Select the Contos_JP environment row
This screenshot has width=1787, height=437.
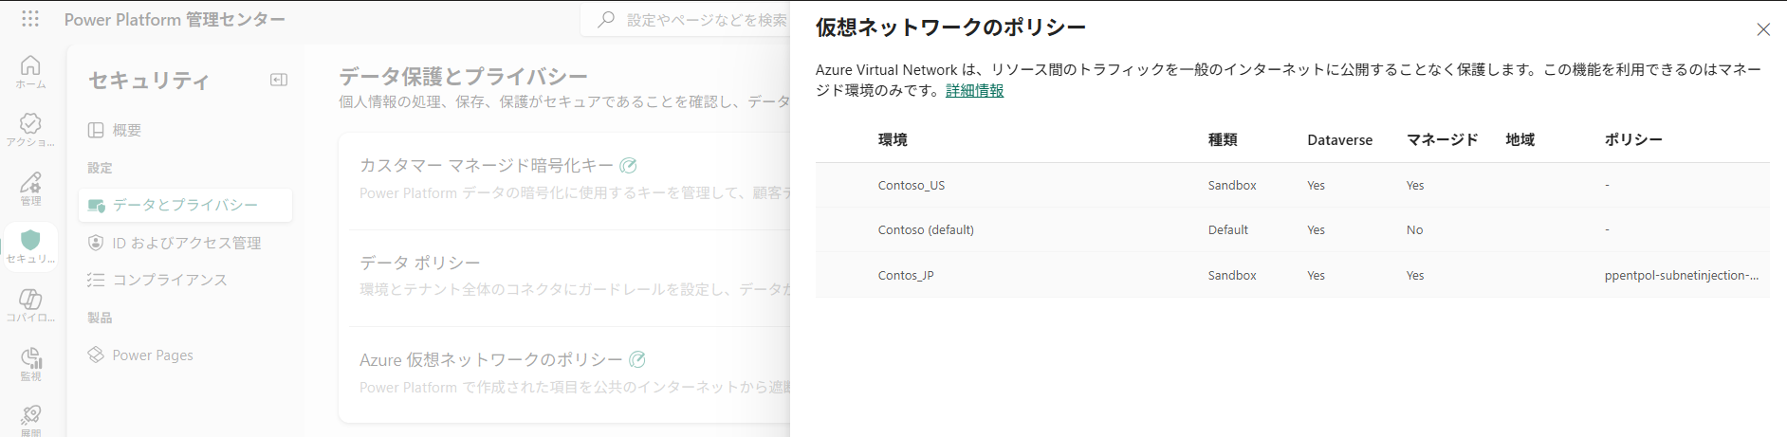1292,275
